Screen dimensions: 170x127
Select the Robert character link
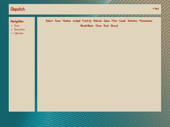pos(49,21)
